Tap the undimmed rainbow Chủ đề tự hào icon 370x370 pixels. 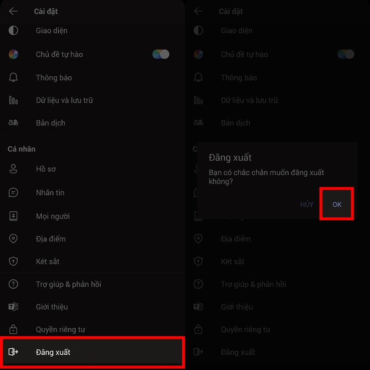[x=13, y=54]
